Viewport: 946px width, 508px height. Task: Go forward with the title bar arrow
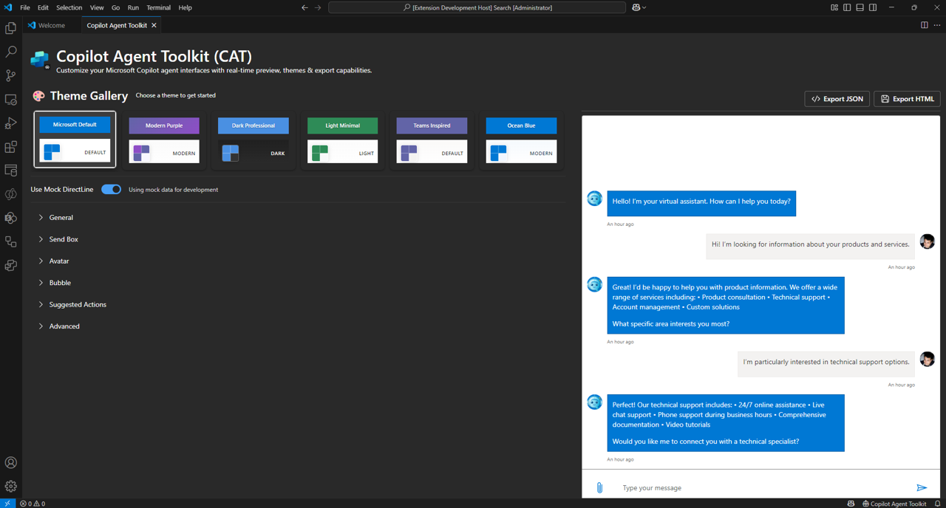point(319,7)
